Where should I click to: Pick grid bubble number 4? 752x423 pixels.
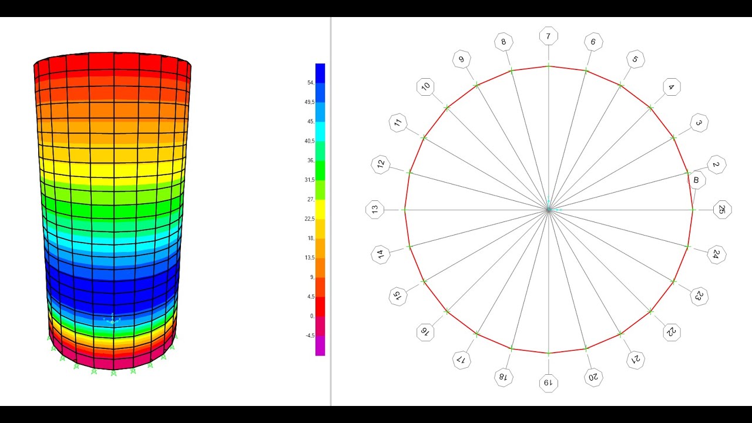672,88
